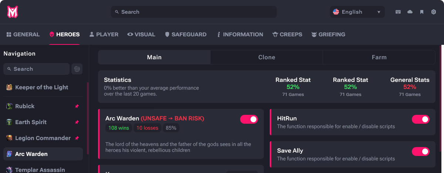Toggle the Save Ally switch off
This screenshot has width=444, height=173.
(421, 152)
